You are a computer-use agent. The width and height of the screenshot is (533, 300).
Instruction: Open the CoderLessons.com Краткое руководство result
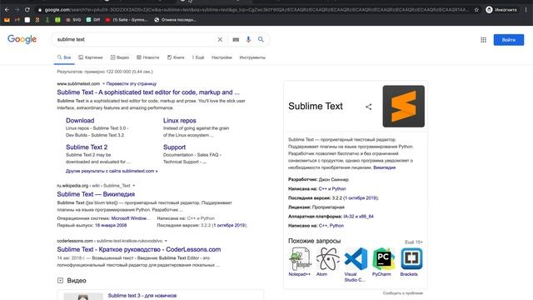pyautogui.click(x=139, y=249)
